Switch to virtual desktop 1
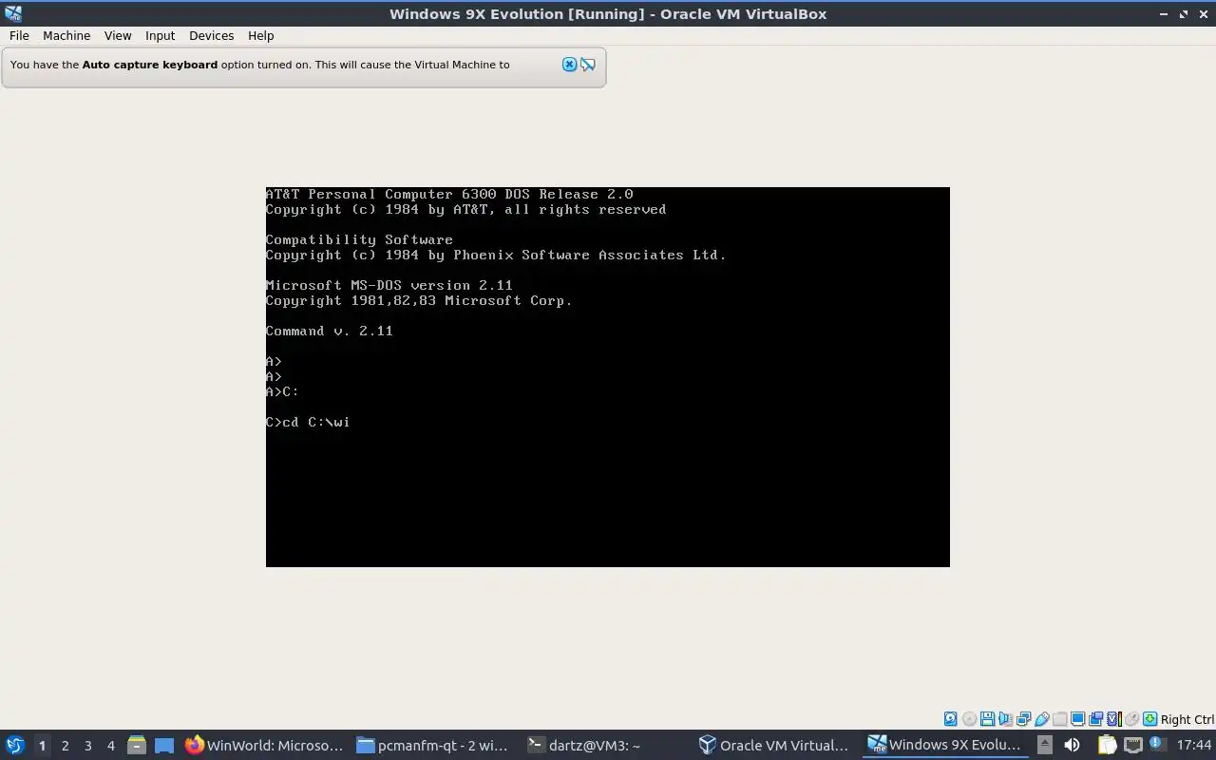The width and height of the screenshot is (1216, 760). tap(42, 745)
